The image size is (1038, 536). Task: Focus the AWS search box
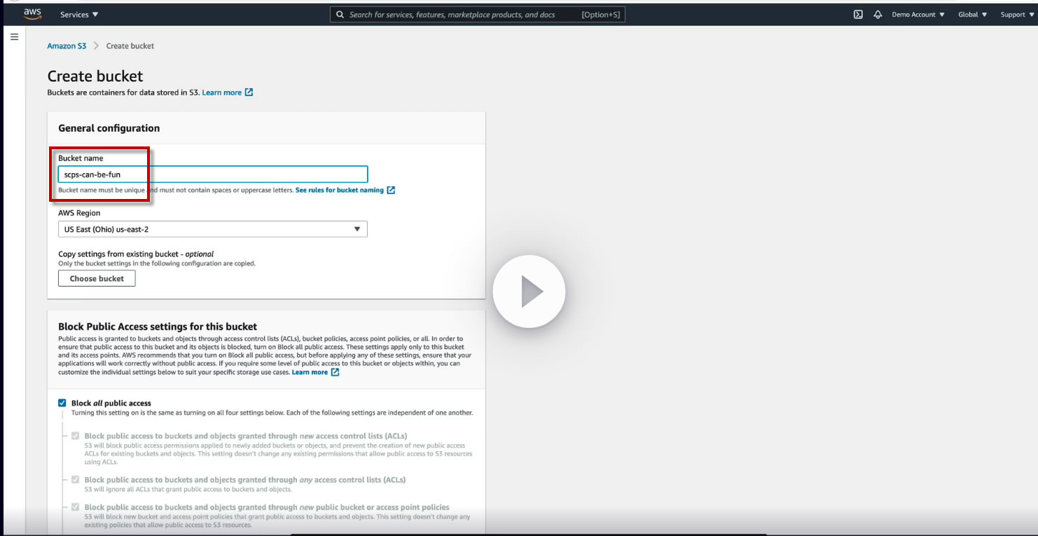click(x=478, y=15)
